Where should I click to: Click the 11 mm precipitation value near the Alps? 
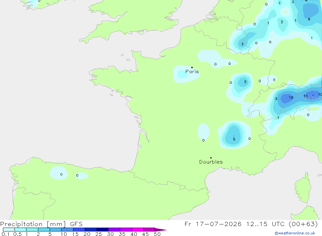(306, 96)
